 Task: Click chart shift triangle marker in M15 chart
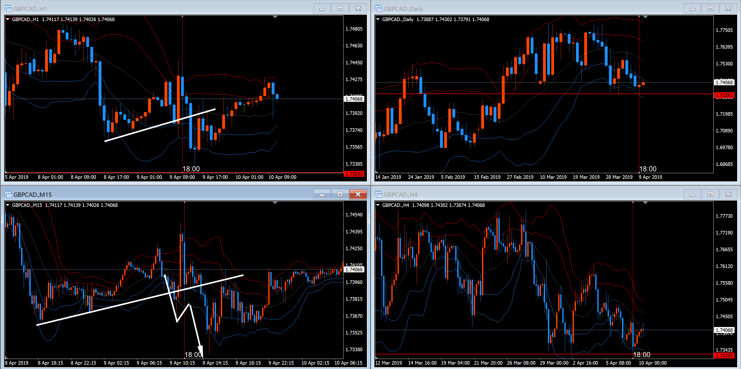click(275, 203)
